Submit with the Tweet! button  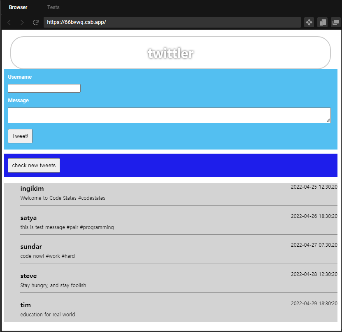tap(20, 136)
